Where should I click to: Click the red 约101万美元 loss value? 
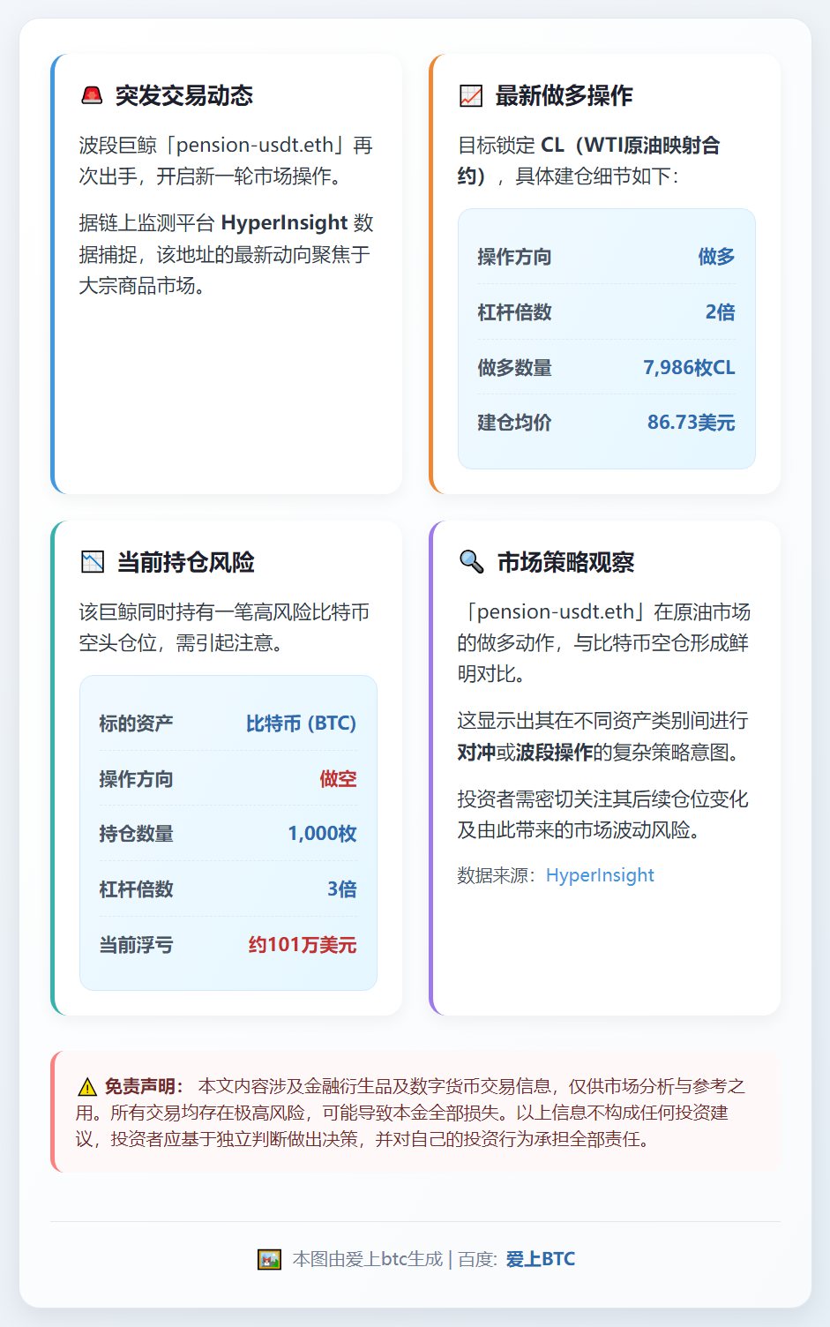[303, 945]
